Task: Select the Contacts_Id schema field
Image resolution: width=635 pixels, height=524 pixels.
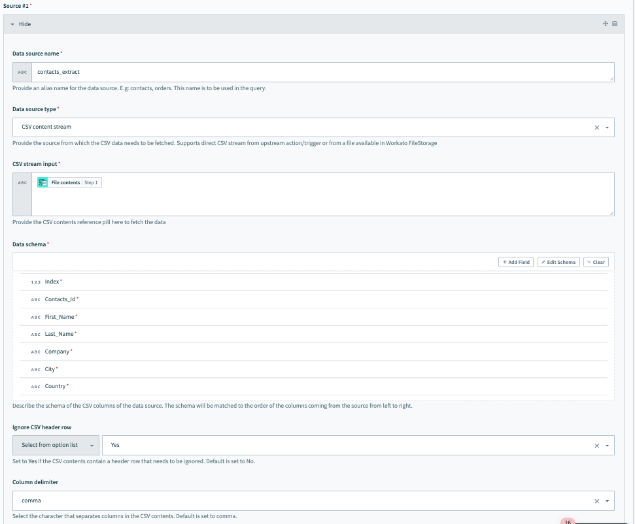Action: [x=61, y=299]
